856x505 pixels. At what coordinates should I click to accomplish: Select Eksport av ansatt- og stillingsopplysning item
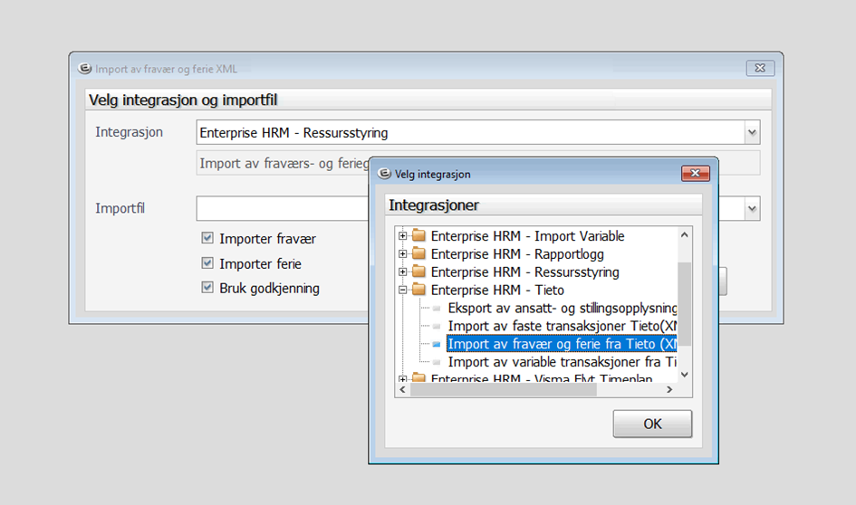coord(562,308)
